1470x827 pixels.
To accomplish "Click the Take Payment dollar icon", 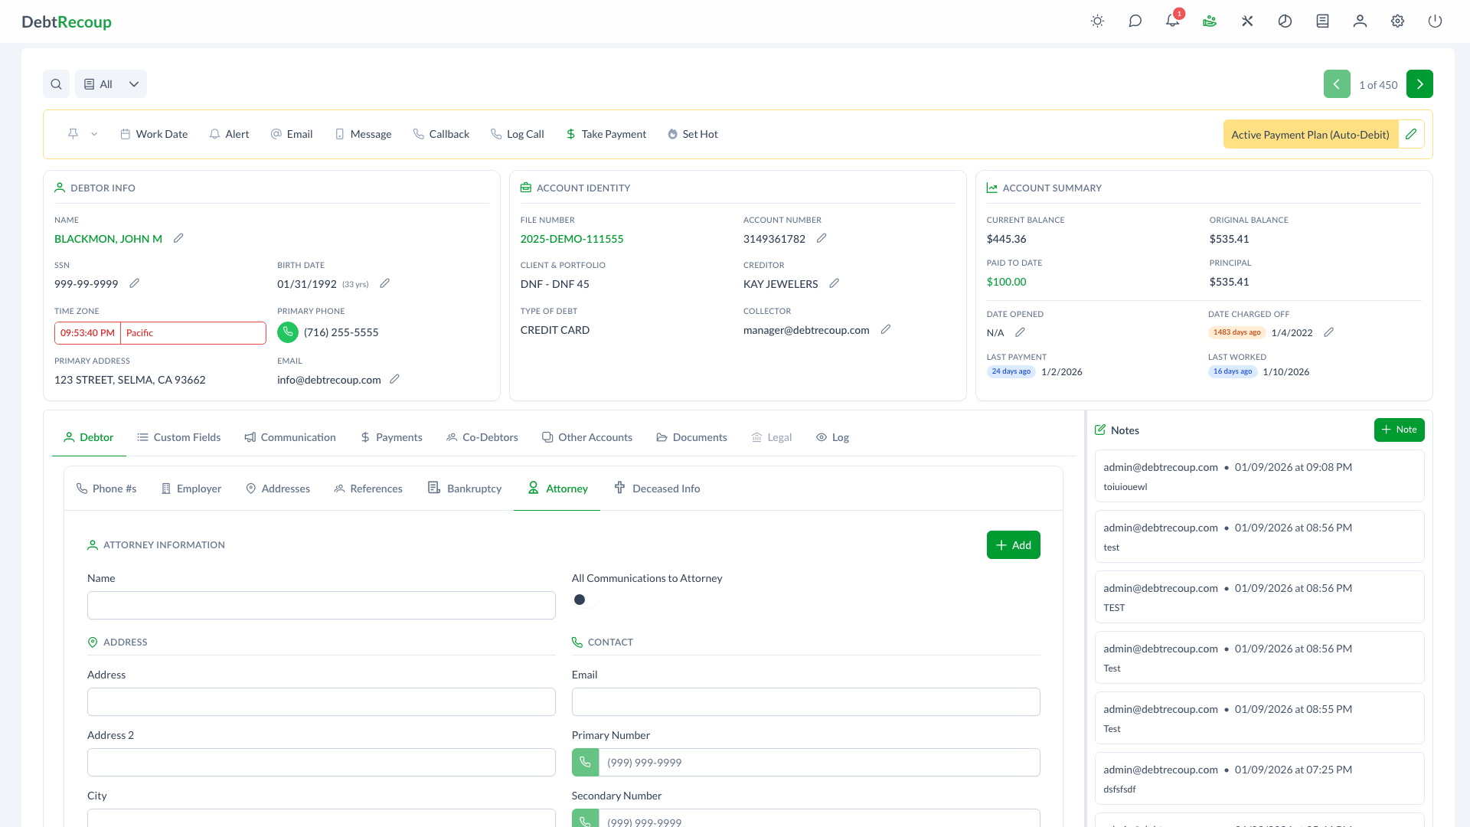I will tap(570, 134).
